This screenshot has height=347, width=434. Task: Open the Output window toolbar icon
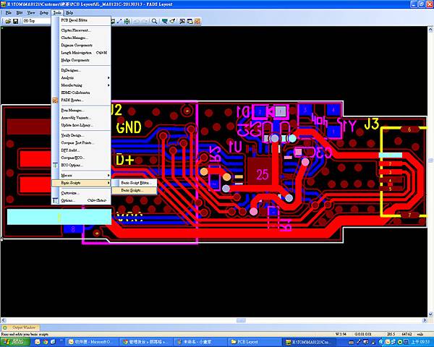182,21
